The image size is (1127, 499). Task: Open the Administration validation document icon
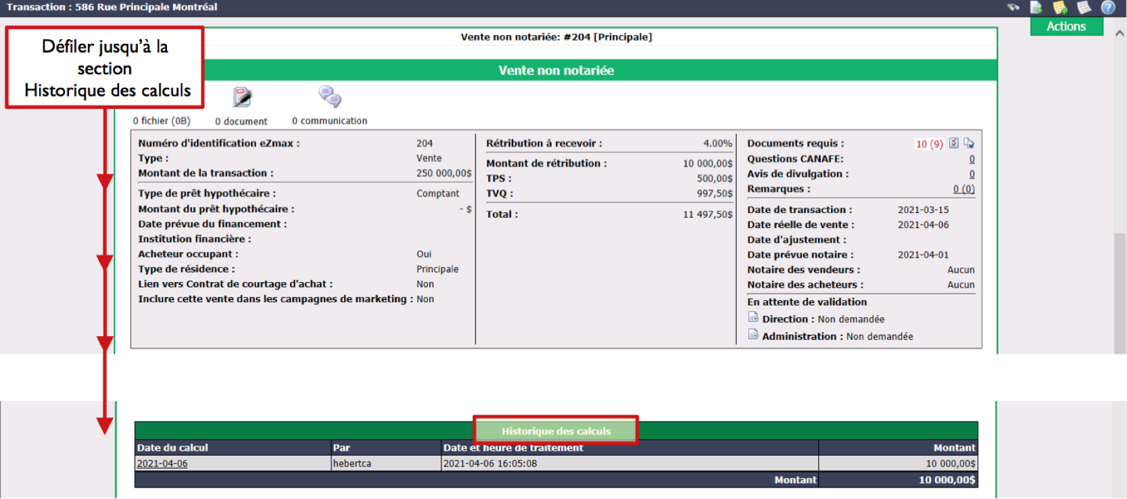point(753,335)
